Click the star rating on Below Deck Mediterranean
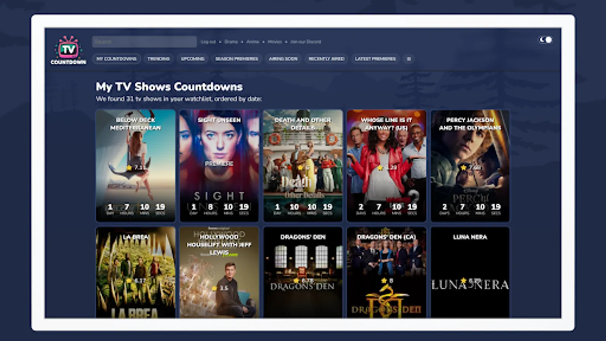This screenshot has width=606, height=341. (x=130, y=167)
